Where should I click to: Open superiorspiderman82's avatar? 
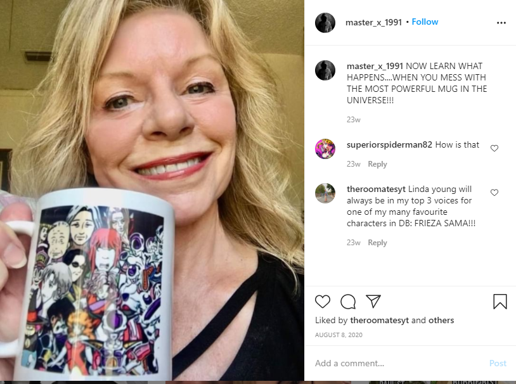pyautogui.click(x=325, y=149)
